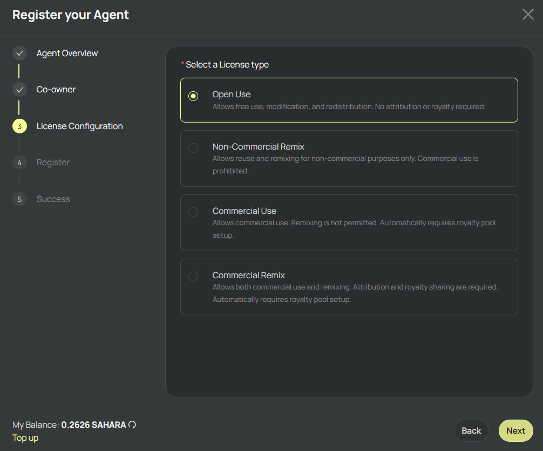Open the License Configuration step
This screenshot has width=543, height=451.
(80, 126)
